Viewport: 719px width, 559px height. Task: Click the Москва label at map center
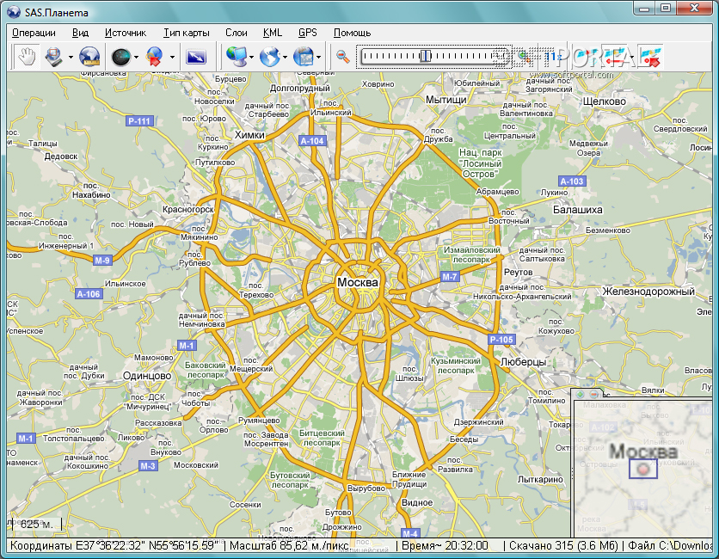click(358, 282)
